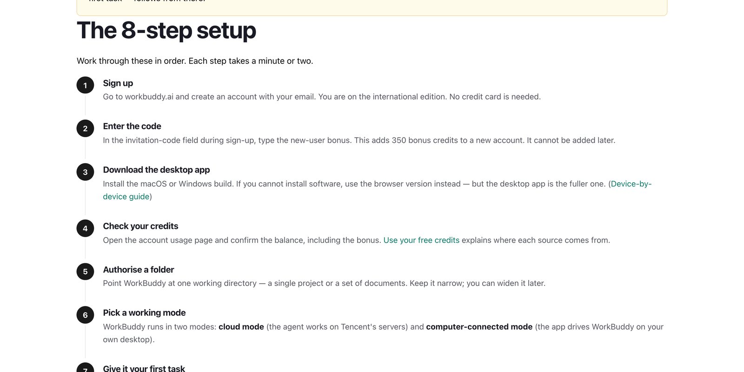Select the 'Enter the code' step title
The image size is (744, 372).
(132, 126)
